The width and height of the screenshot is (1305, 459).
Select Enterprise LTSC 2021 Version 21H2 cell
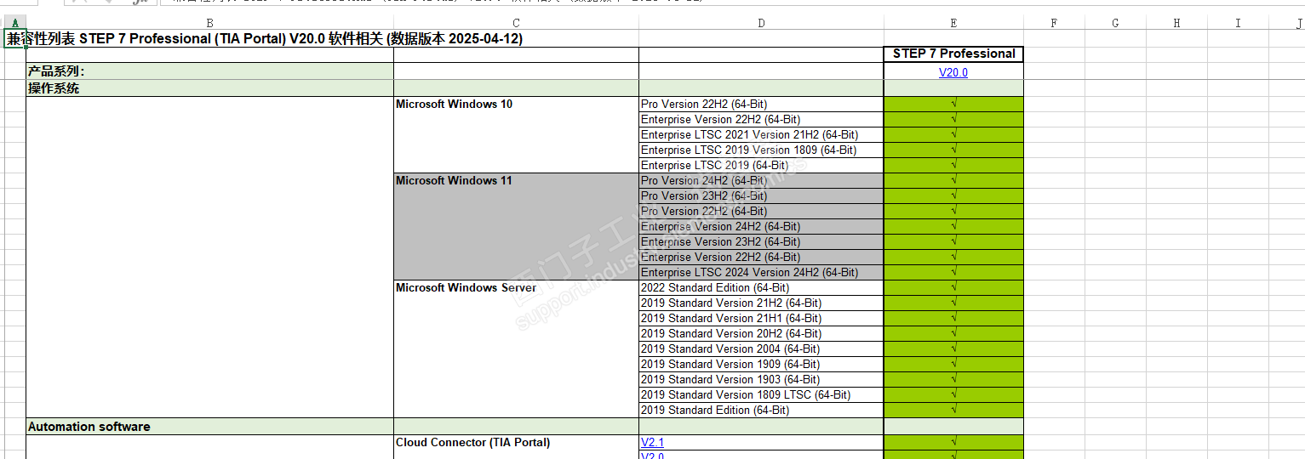[761, 135]
